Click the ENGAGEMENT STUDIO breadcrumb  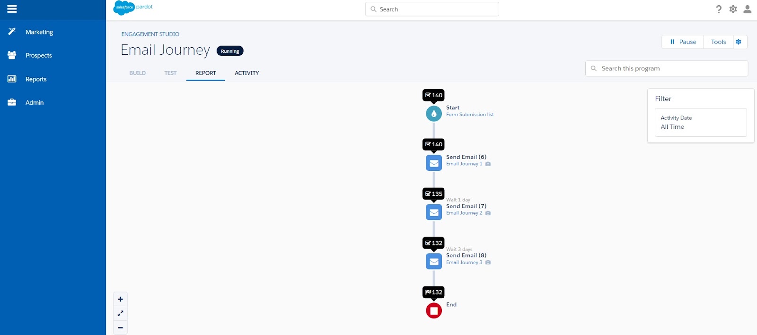coord(150,34)
